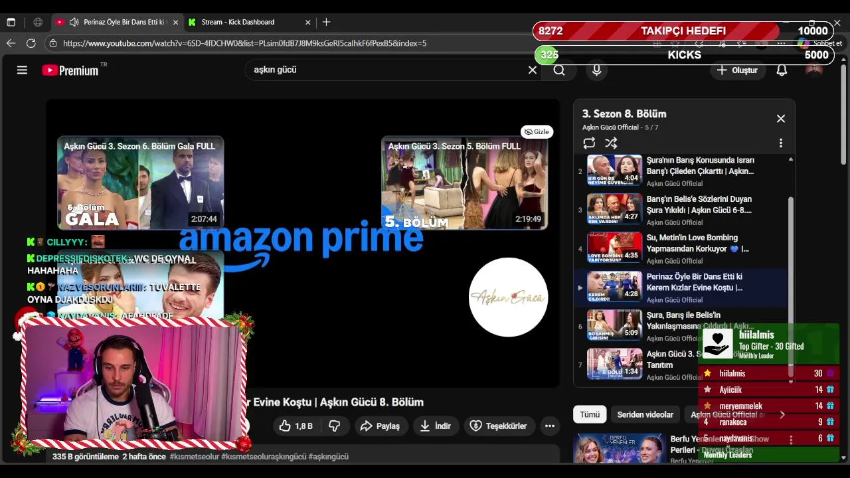
Task: Close the Kick Dashboard tab
Action: (x=307, y=22)
